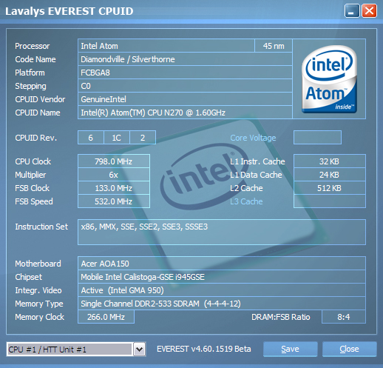Click the Intel Atom inside logo
The width and height of the screenshot is (383, 368).
tap(329, 79)
